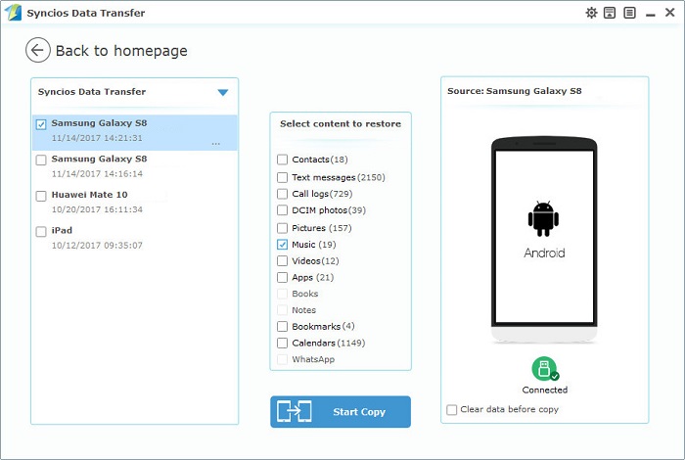Enable Call logs(729) checkbox

(x=282, y=194)
